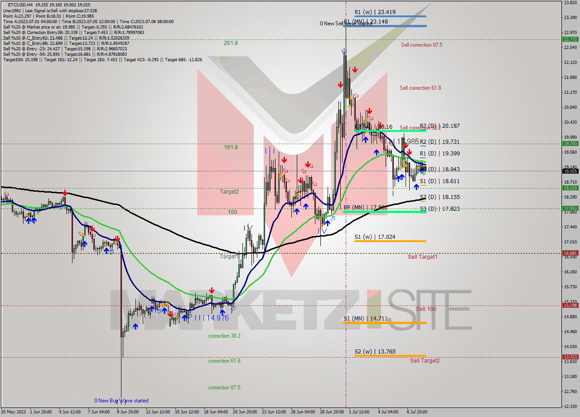Viewport: 580px width, 417px height.
Task: Click the green 17.953 price tag on axis
Action: pos(570,208)
